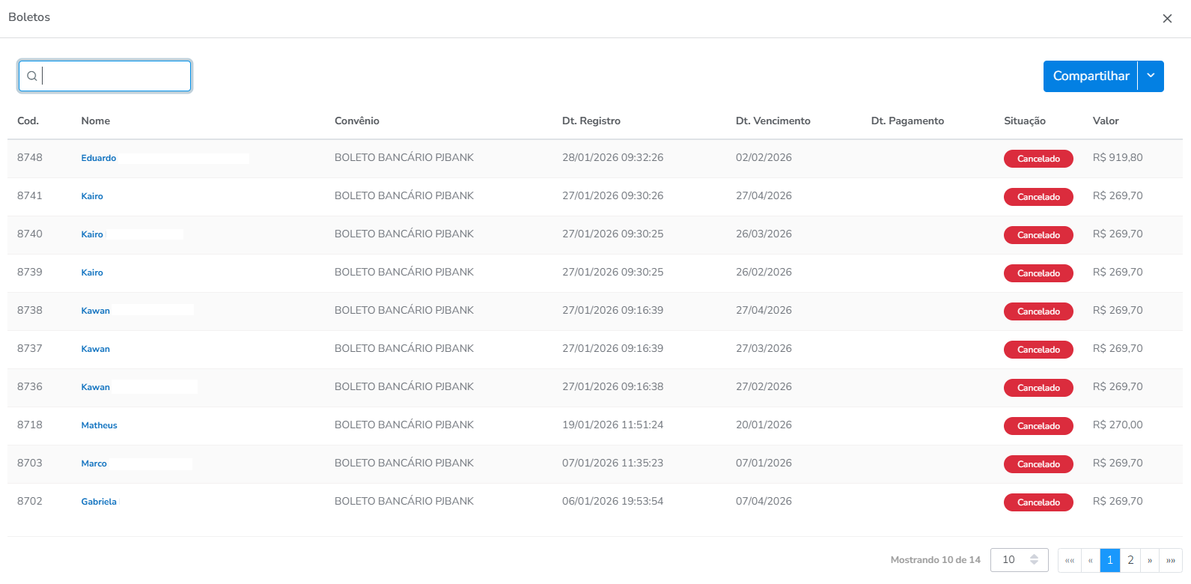Go to the next page of results

[x=1150, y=560]
